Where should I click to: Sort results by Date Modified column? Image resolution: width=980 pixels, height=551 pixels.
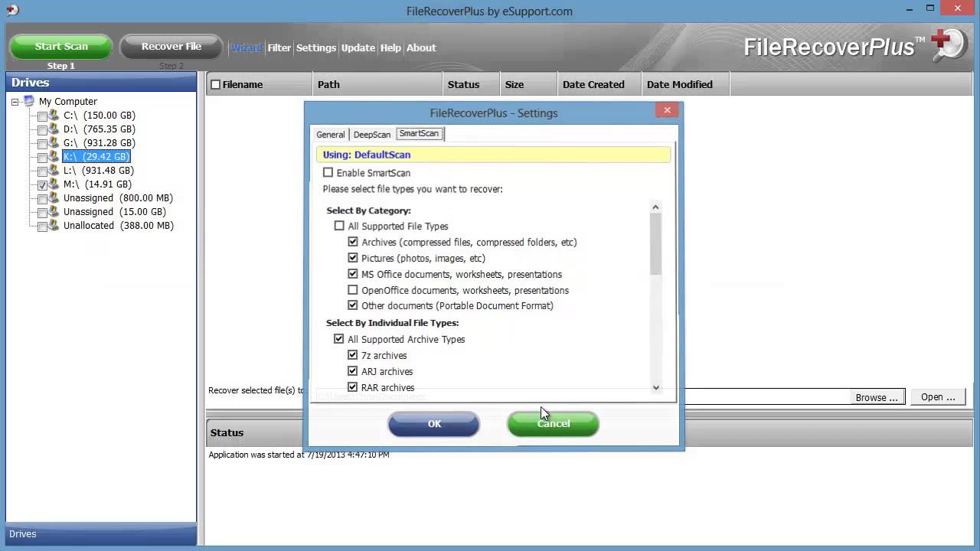[x=686, y=85]
